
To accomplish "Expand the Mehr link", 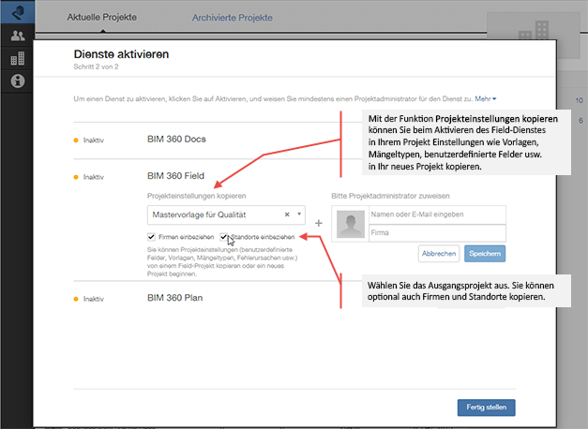I will click(486, 99).
